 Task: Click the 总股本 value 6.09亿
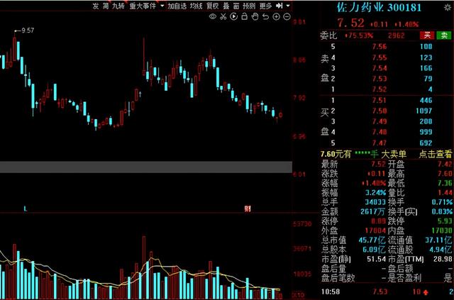(374, 250)
